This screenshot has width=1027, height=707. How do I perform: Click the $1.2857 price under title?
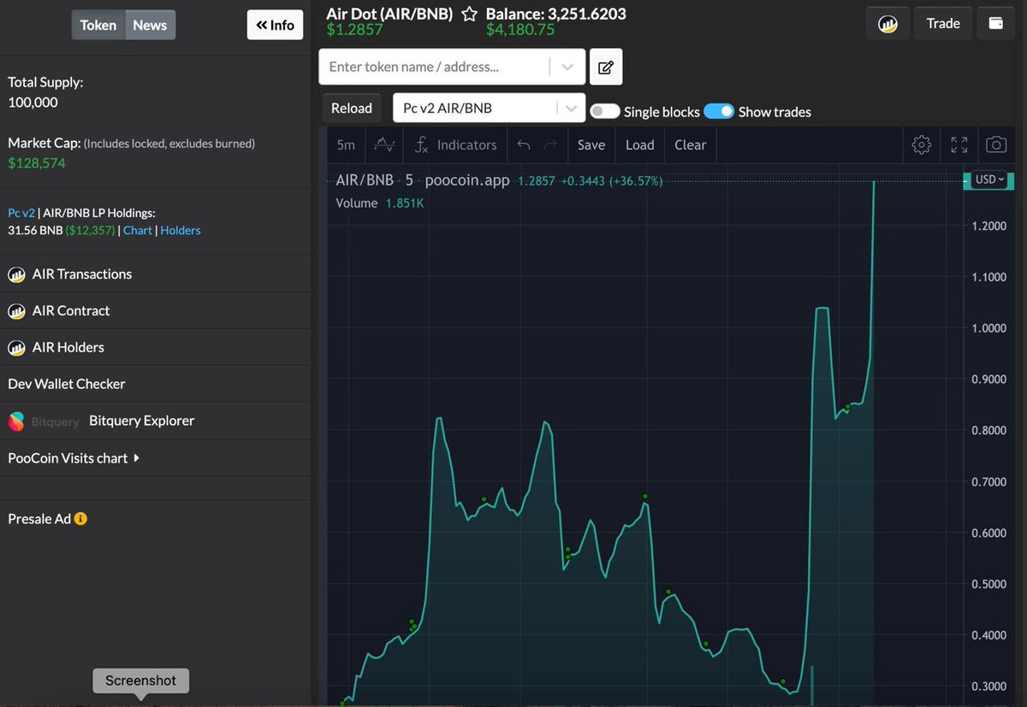click(x=354, y=31)
